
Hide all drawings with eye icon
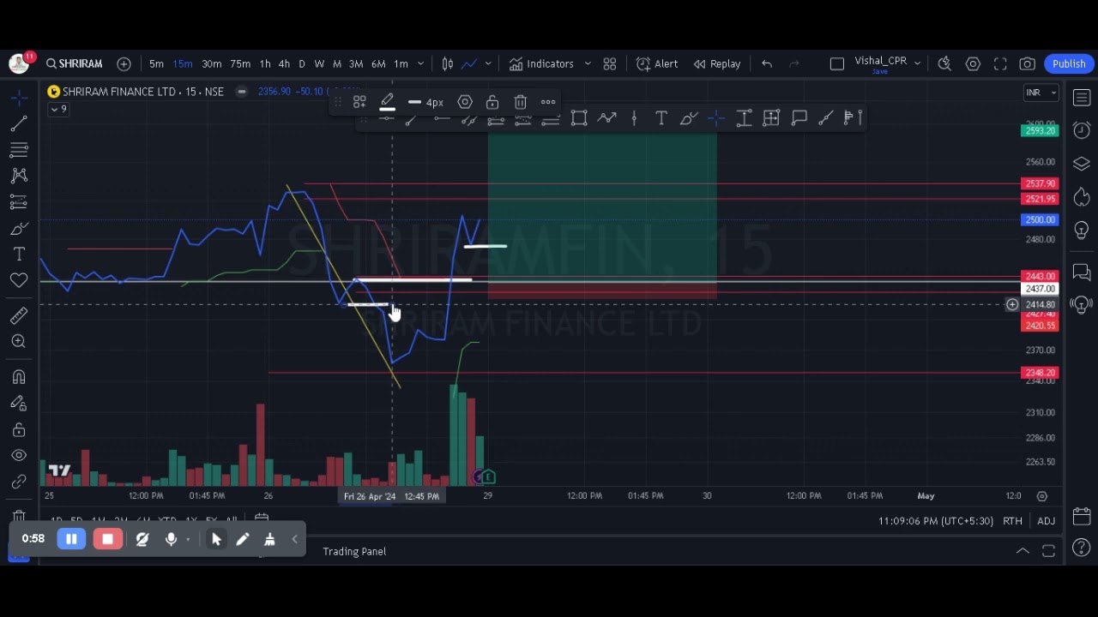tap(19, 455)
